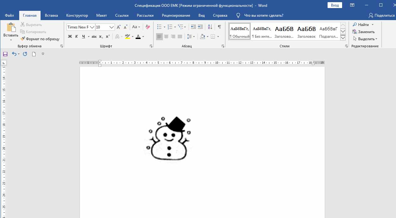Toggle show paragraph marks (¶)
Screen dimensions: 396x218
(219, 27)
